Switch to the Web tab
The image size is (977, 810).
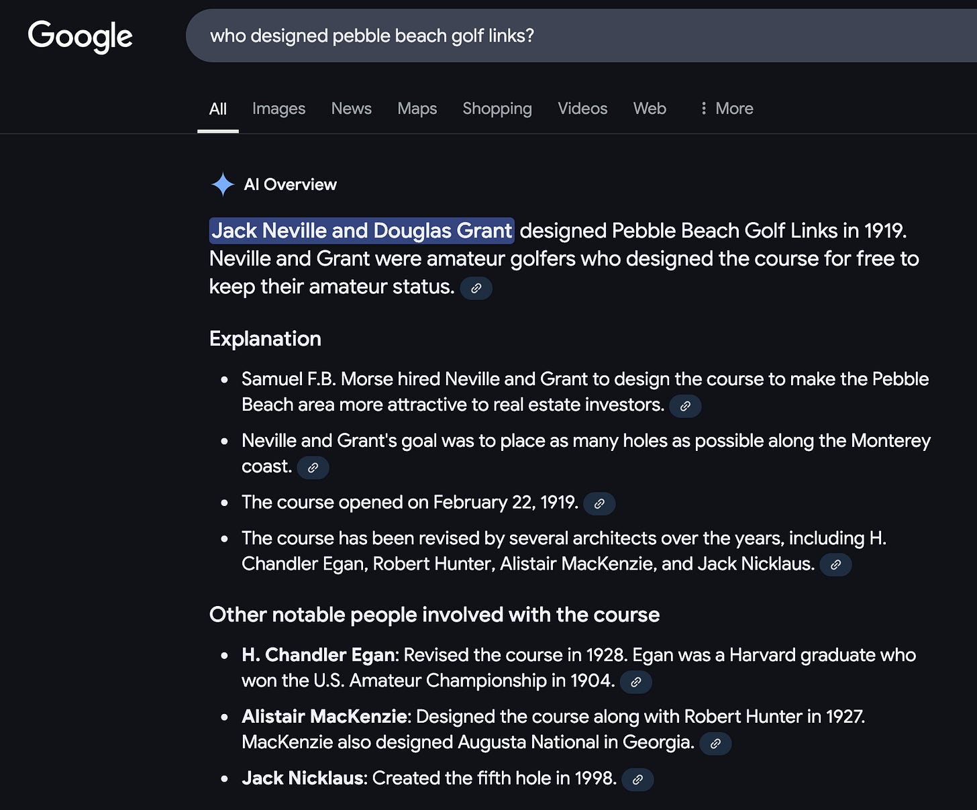650,109
